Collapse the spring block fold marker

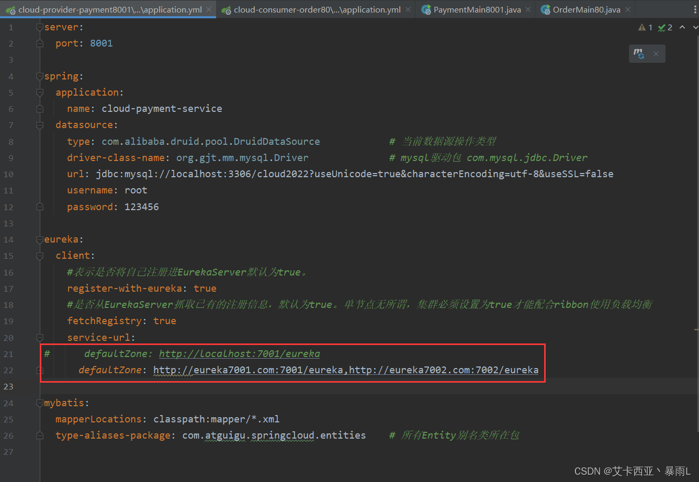[x=40, y=76]
